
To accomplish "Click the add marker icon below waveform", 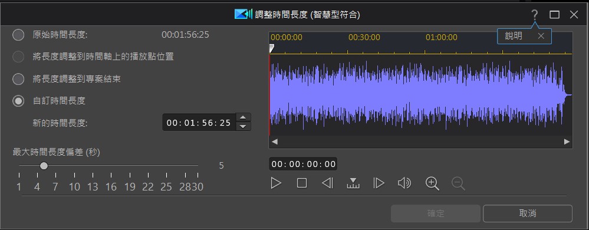I will (353, 183).
